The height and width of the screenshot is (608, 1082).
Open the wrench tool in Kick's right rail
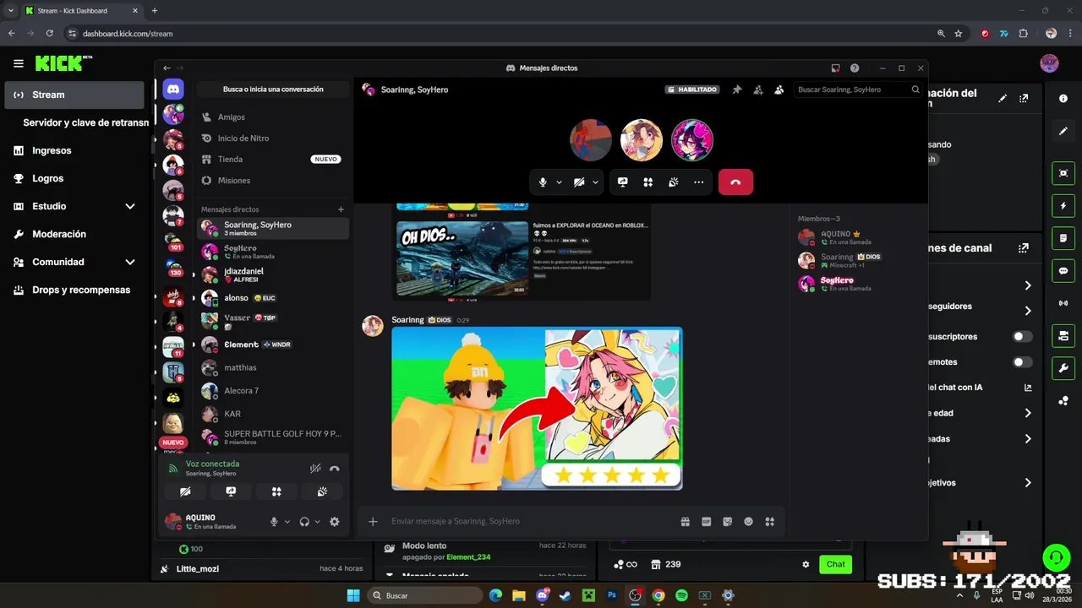[x=1063, y=368]
